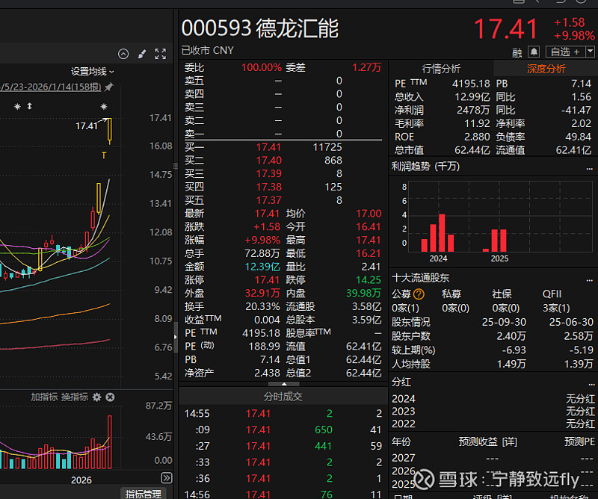Click the 14:55 trade tick row

click(x=283, y=414)
